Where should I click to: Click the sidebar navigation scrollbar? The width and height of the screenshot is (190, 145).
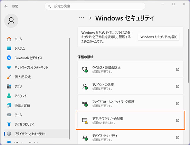69,88
